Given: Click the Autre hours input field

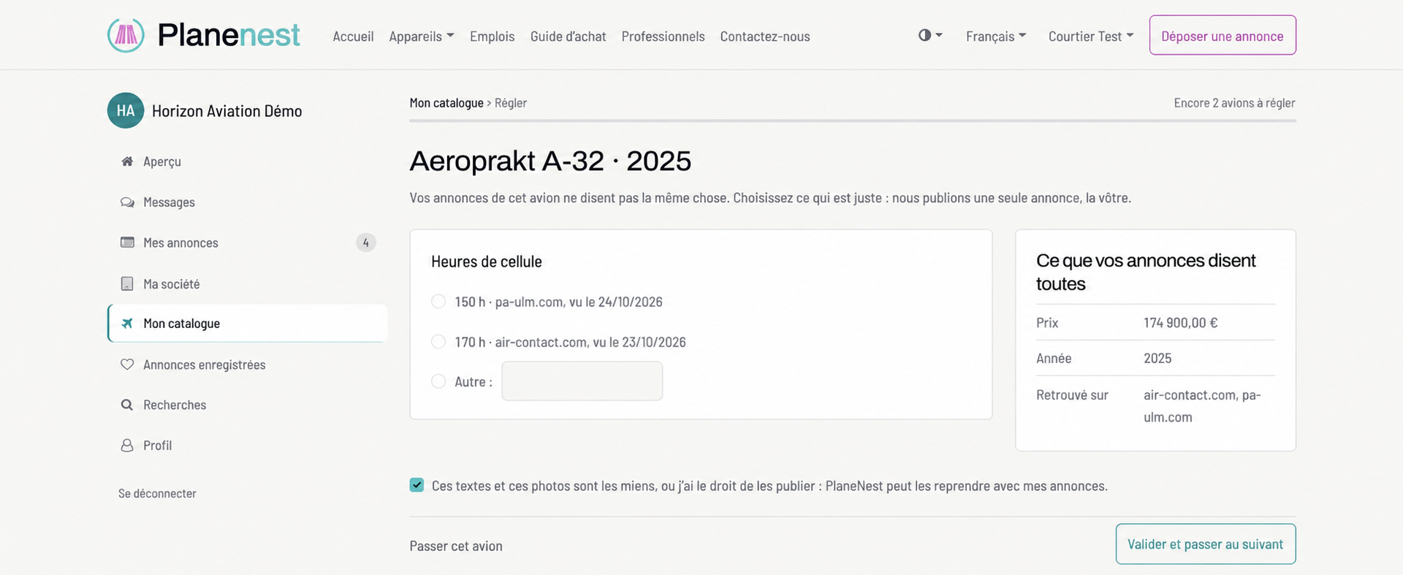Looking at the screenshot, I should pos(582,381).
